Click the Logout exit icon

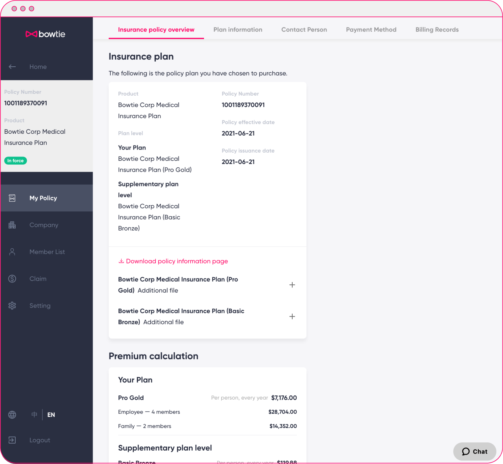[12, 440]
